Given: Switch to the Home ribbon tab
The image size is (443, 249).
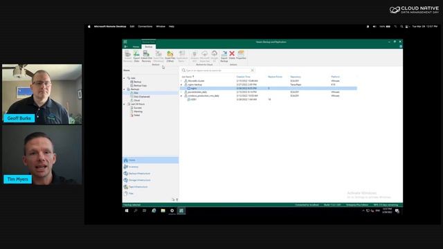Looking at the screenshot, I should pos(136,46).
